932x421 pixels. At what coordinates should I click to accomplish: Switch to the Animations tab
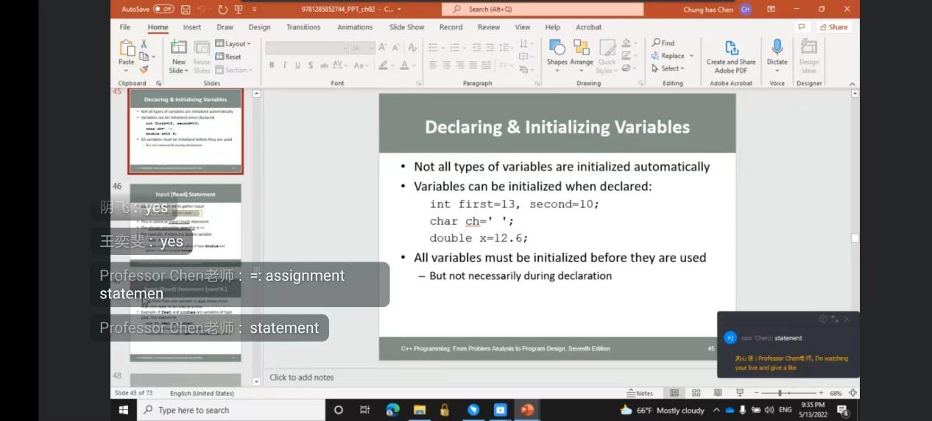click(x=355, y=27)
